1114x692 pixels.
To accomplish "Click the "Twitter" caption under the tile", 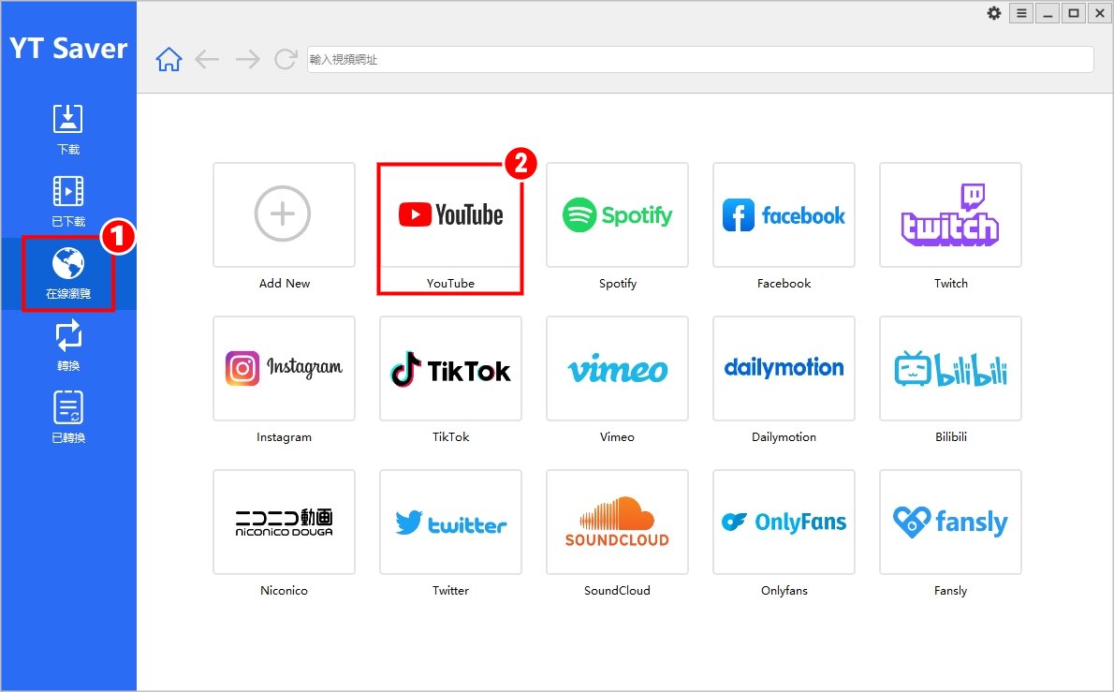I will (450, 590).
